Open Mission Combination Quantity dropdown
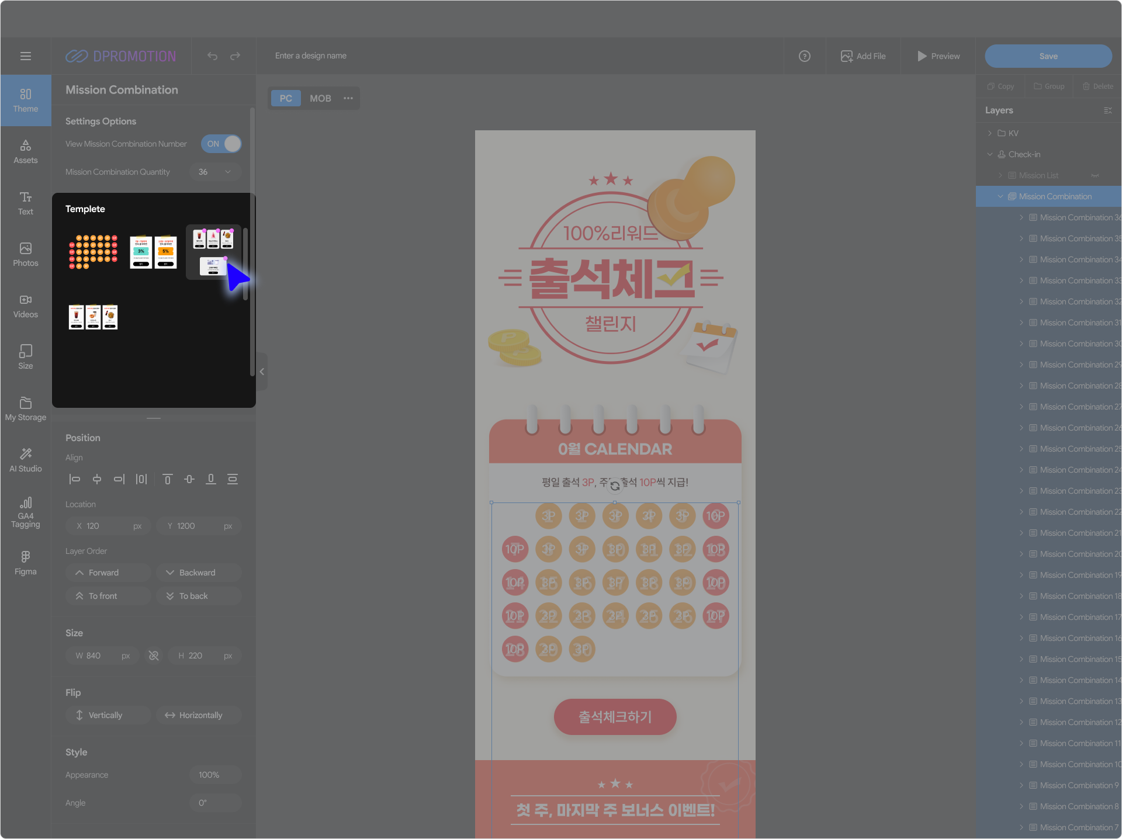This screenshot has width=1122, height=839. click(x=215, y=172)
